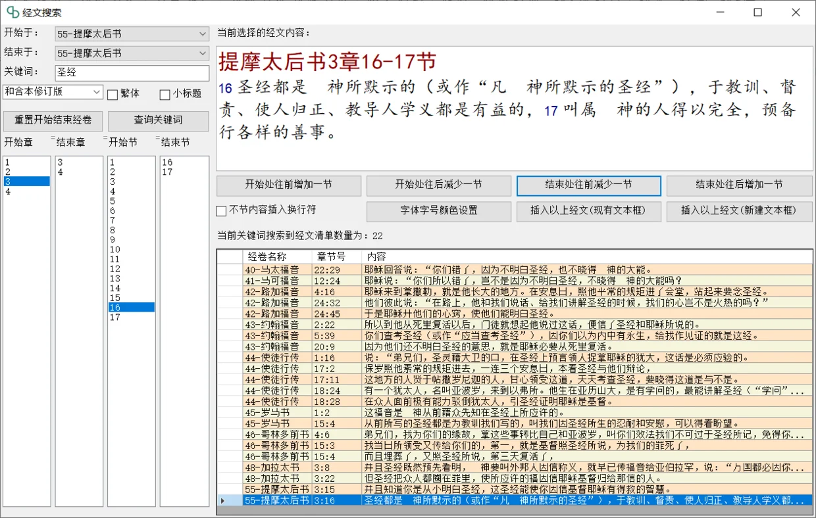Click the 经卷名称 column header

tap(278, 257)
